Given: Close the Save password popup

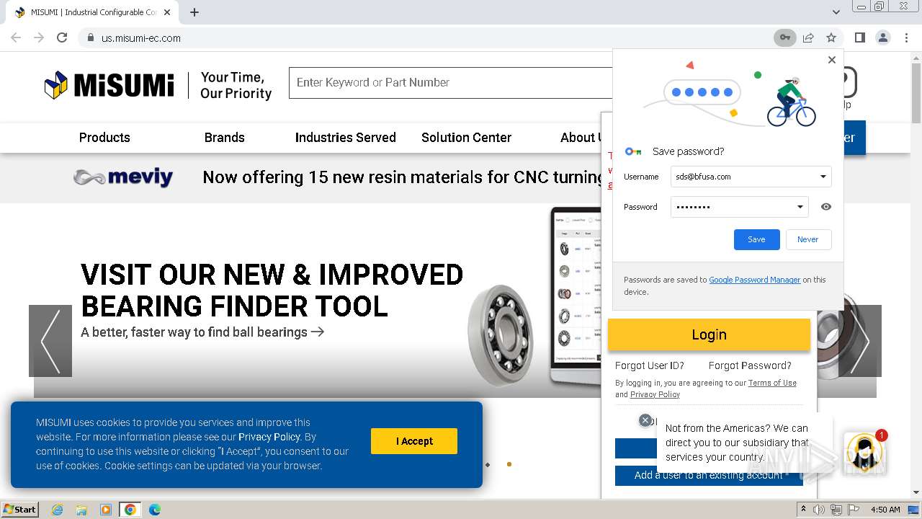Looking at the screenshot, I should [x=832, y=60].
